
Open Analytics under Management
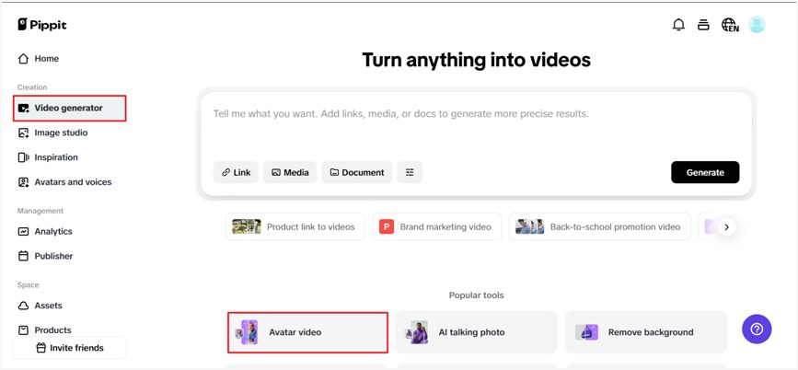[52, 232]
